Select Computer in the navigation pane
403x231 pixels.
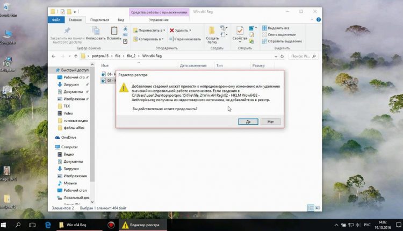(x=69, y=147)
